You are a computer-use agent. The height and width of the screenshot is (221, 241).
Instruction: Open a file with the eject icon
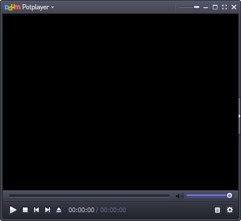tap(59, 210)
